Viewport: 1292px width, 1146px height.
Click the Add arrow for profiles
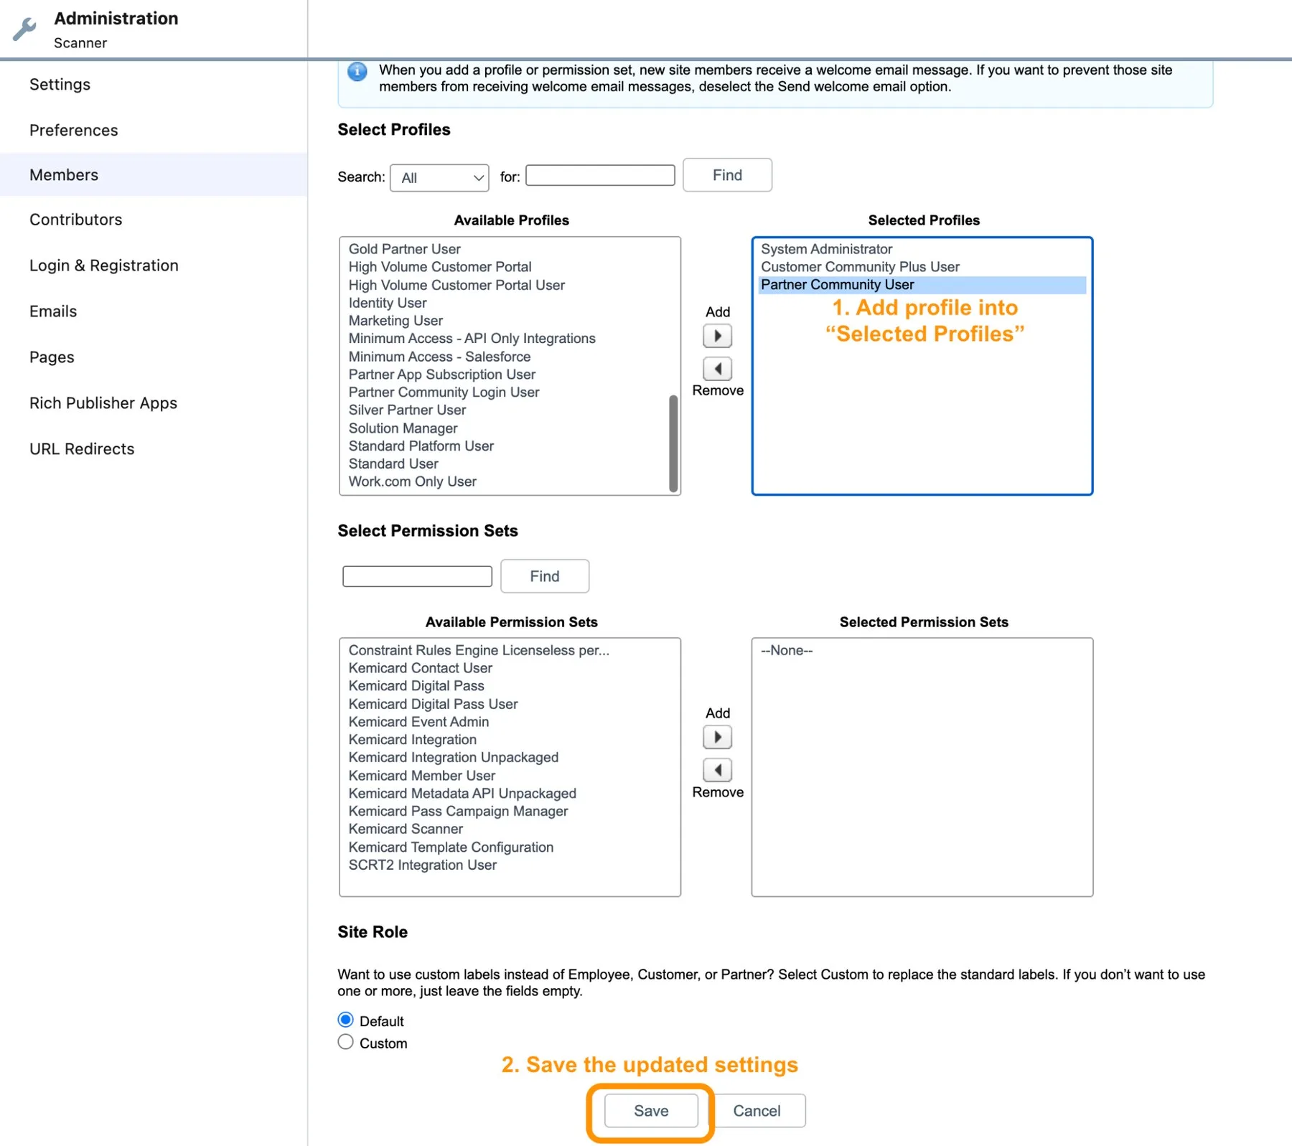pyautogui.click(x=717, y=336)
